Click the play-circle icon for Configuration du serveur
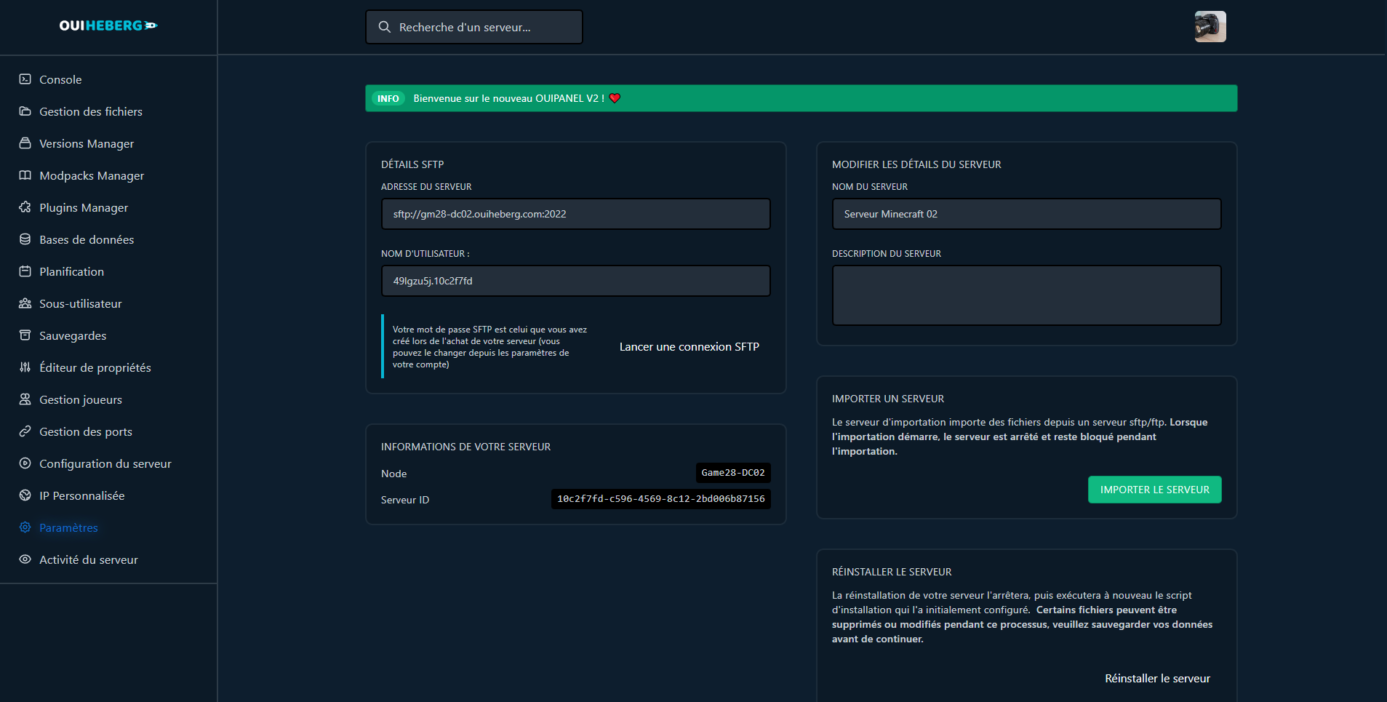The width and height of the screenshot is (1387, 702). [25, 463]
